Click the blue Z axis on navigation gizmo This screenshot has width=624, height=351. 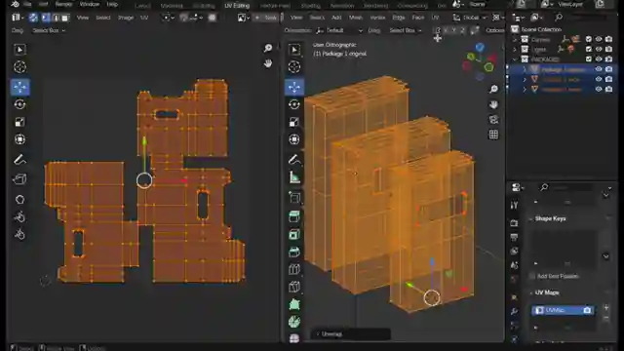(480, 48)
